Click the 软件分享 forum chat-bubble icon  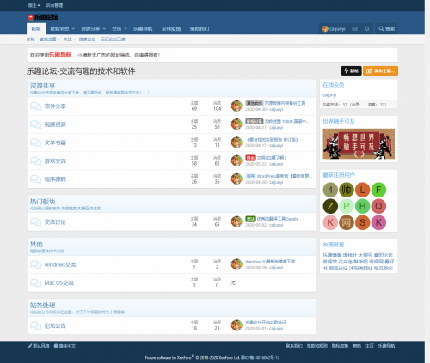[35, 106]
